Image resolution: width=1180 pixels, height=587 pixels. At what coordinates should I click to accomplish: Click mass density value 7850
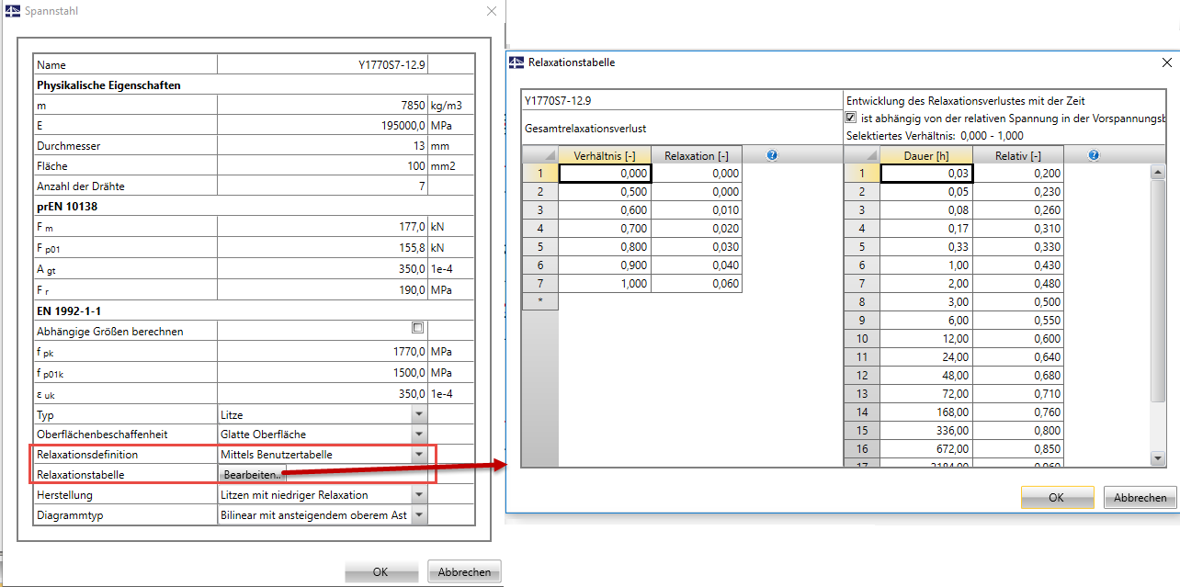click(x=323, y=106)
